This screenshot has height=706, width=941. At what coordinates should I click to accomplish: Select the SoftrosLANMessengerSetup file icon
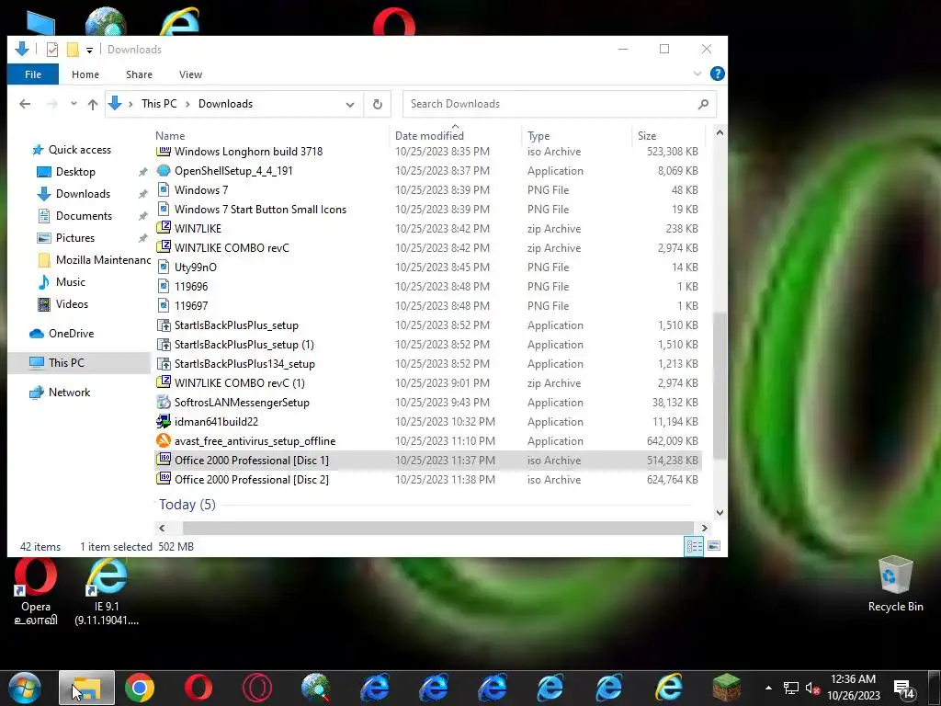click(164, 403)
